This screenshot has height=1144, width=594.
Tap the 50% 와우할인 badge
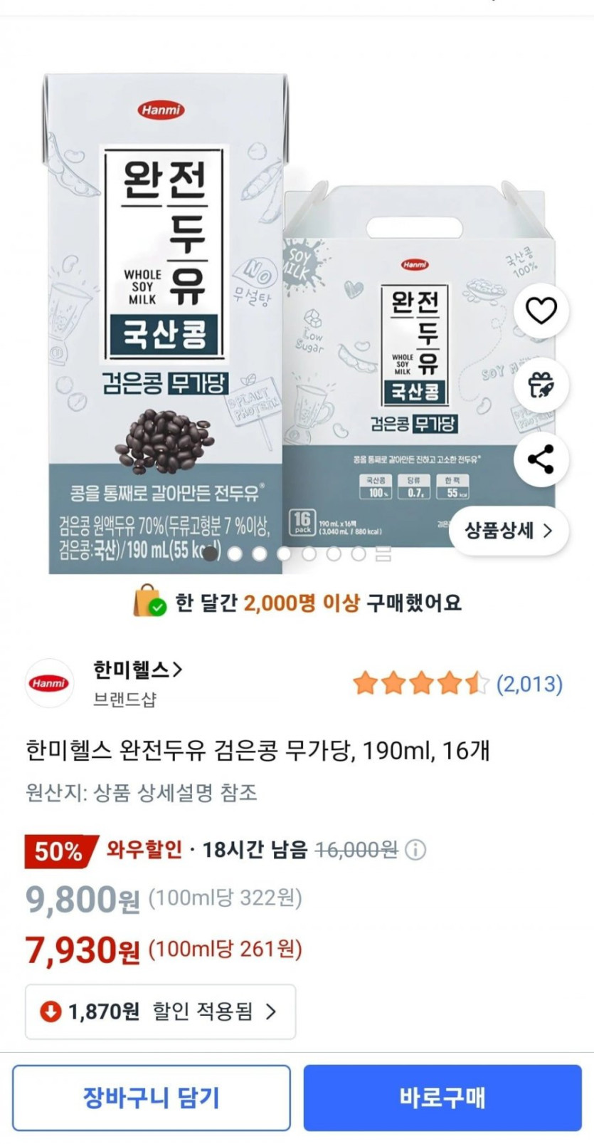pyautogui.click(x=104, y=851)
